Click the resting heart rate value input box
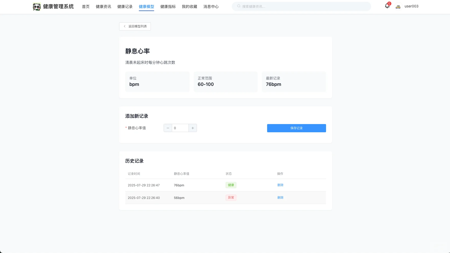Image resolution: width=450 pixels, height=253 pixels. click(x=180, y=128)
